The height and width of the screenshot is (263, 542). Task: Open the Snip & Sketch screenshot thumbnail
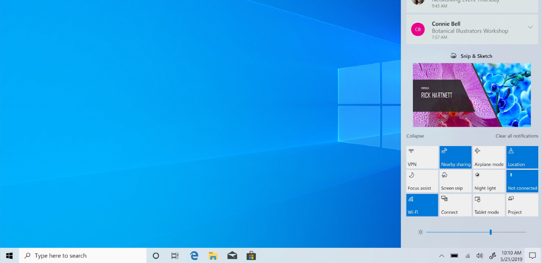tap(472, 95)
